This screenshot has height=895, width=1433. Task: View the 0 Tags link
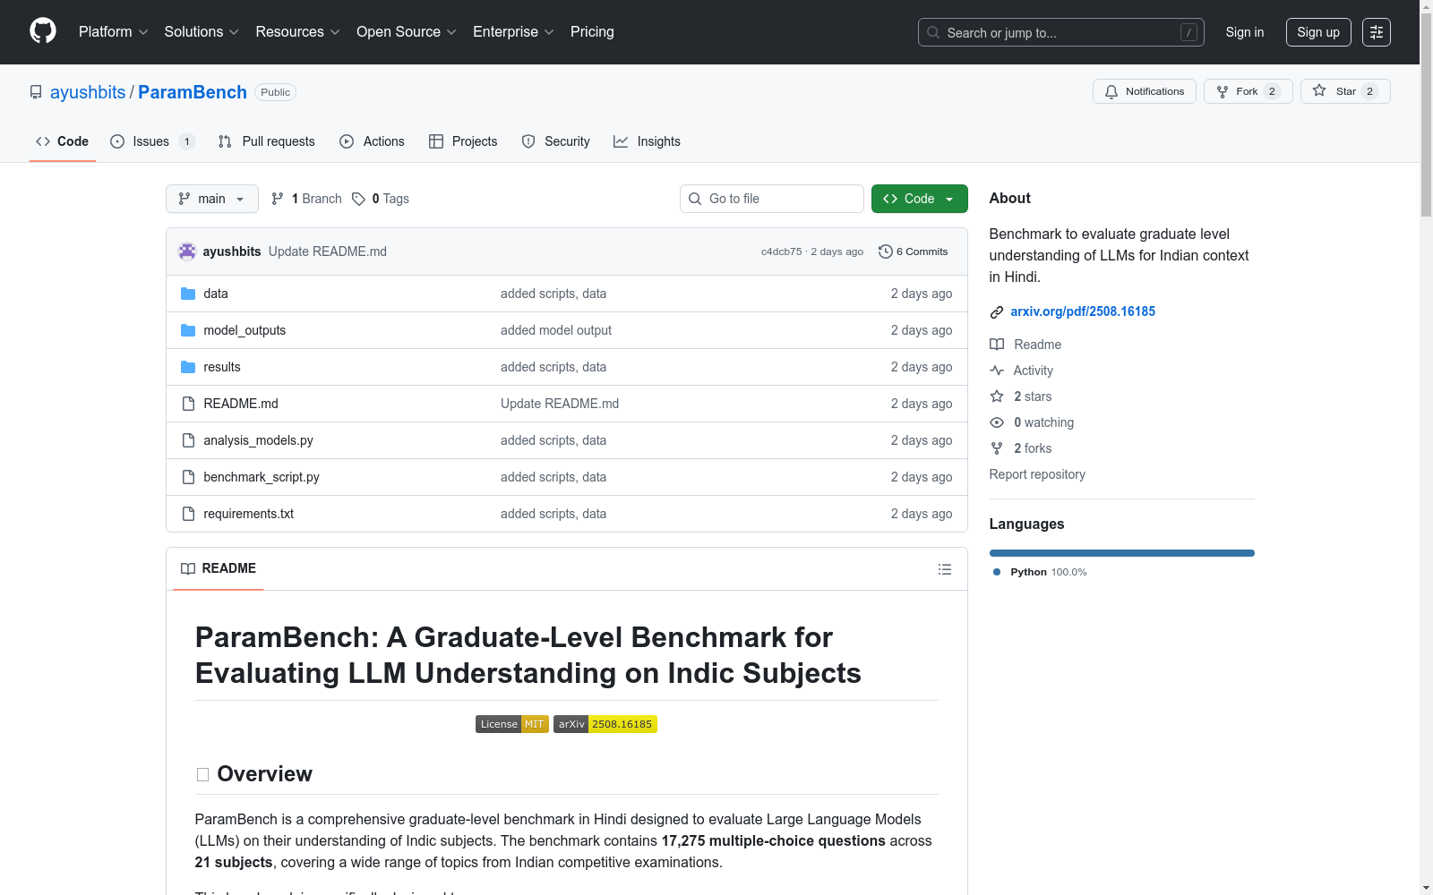(x=381, y=199)
